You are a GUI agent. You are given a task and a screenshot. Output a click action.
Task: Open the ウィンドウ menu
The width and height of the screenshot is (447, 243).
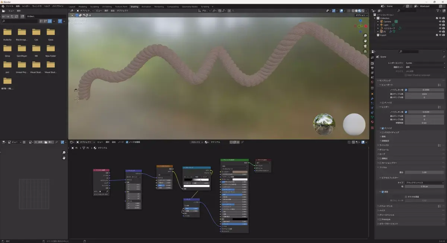click(37, 6)
